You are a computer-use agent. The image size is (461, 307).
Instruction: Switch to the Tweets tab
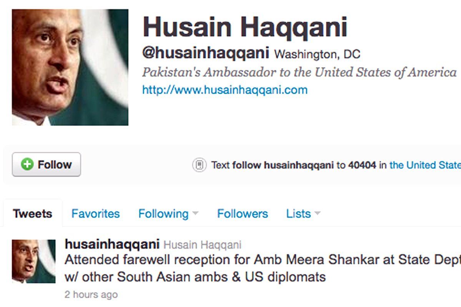click(32, 214)
